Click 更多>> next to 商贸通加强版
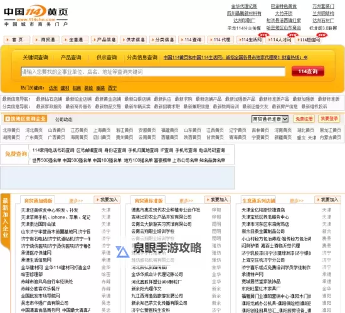345x313 pixels. [76, 201]
